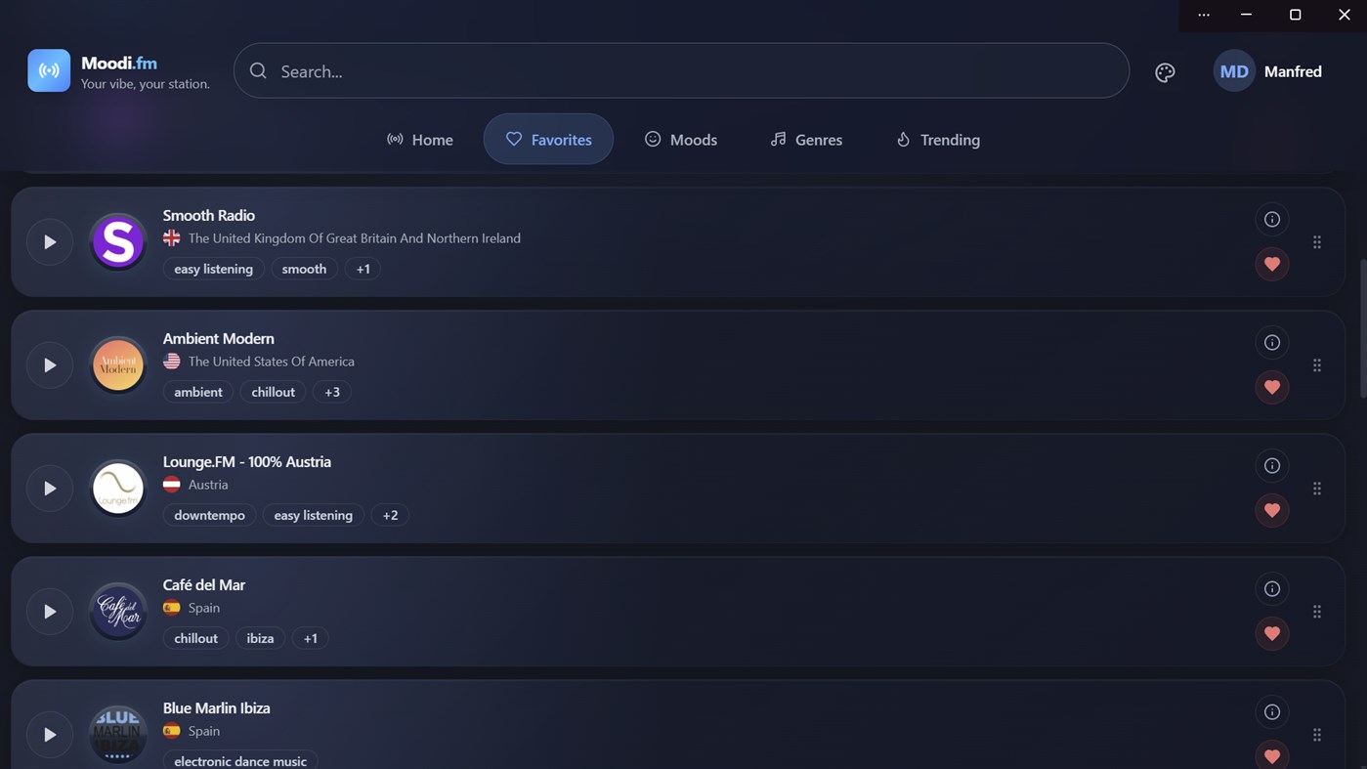
Task: Unfavorite Blue Marlin Ibiza heart button
Action: pos(1272,754)
